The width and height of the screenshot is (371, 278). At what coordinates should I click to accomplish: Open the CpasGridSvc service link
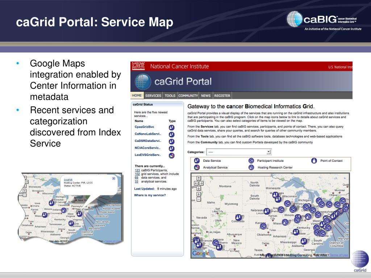[x=144, y=127]
